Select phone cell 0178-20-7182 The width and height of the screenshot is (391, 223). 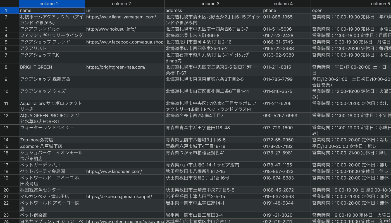286,146
